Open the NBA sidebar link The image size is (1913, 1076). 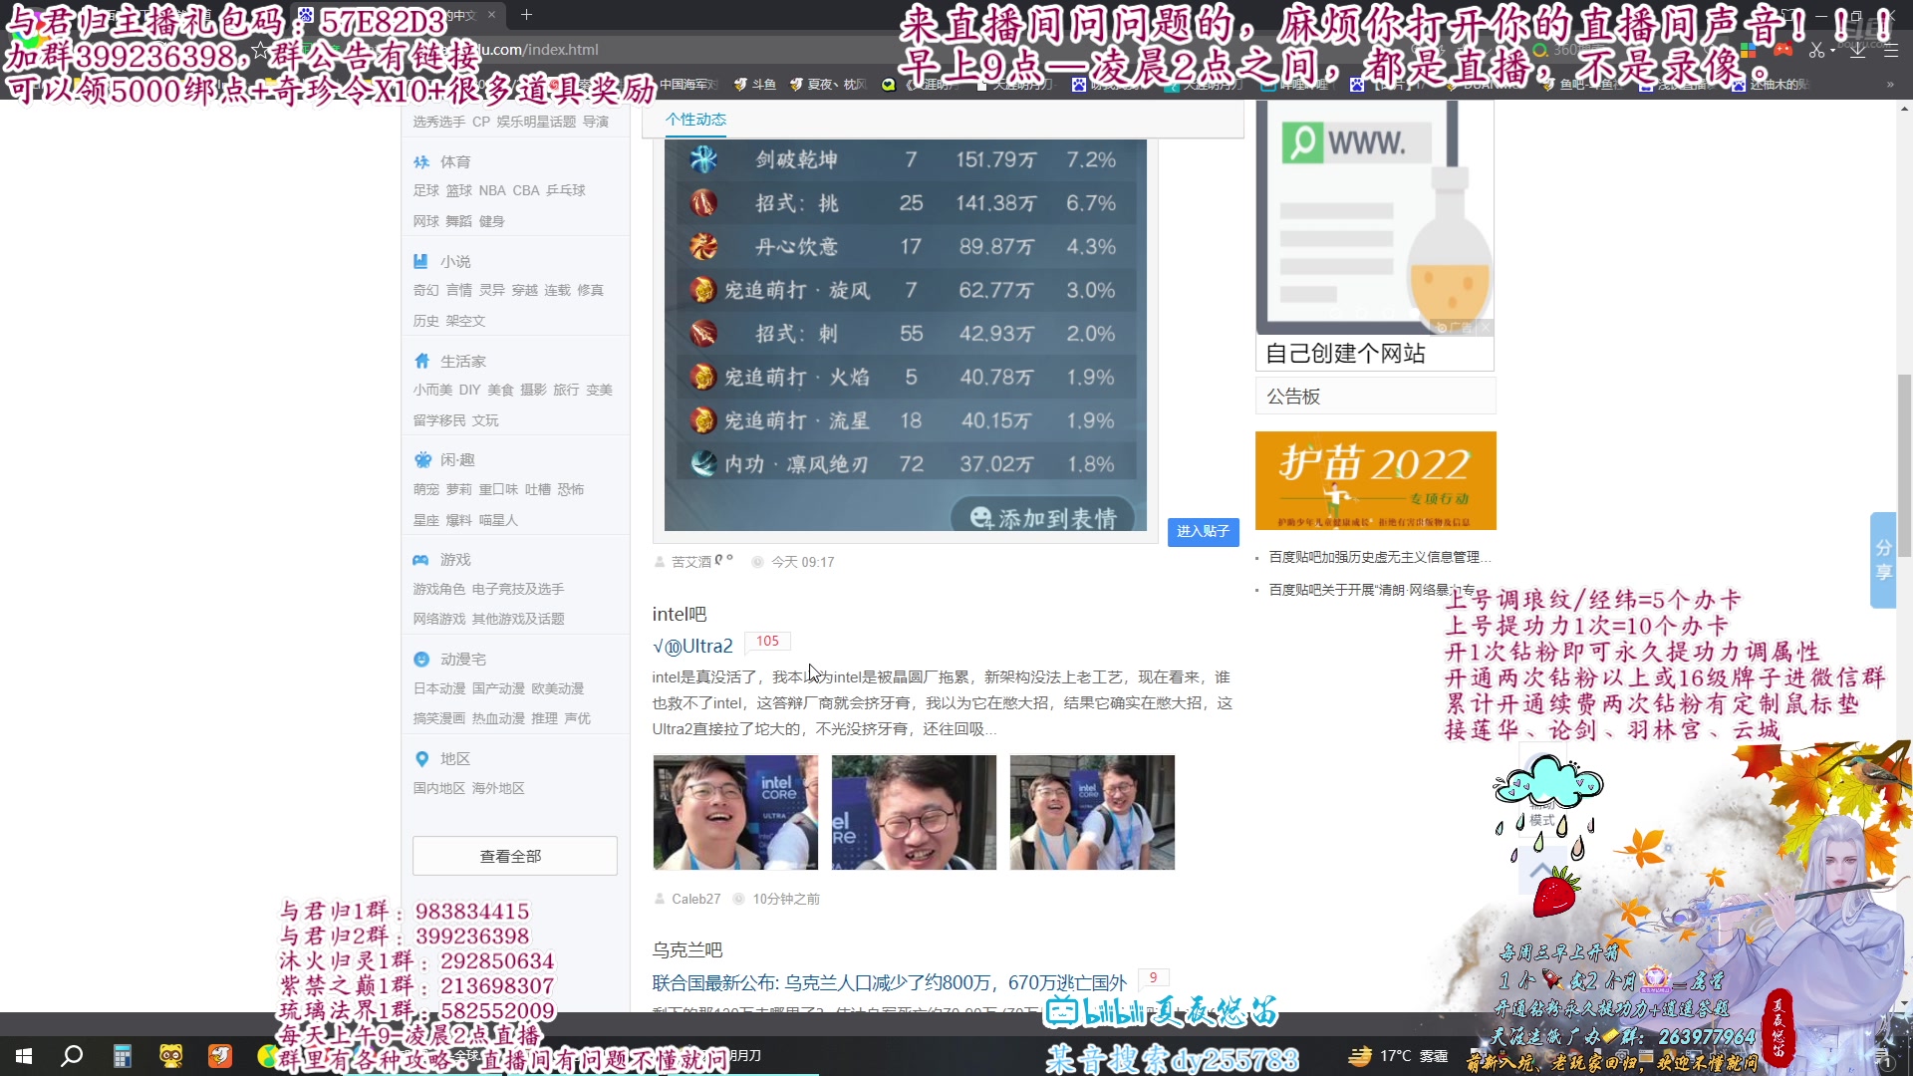[492, 190]
